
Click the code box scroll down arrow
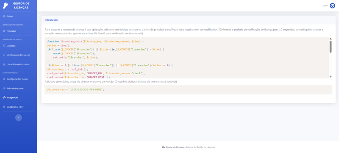pos(331,76)
